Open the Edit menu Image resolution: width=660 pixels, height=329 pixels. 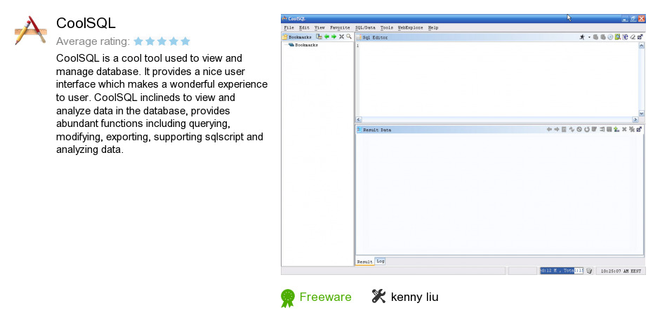[304, 28]
